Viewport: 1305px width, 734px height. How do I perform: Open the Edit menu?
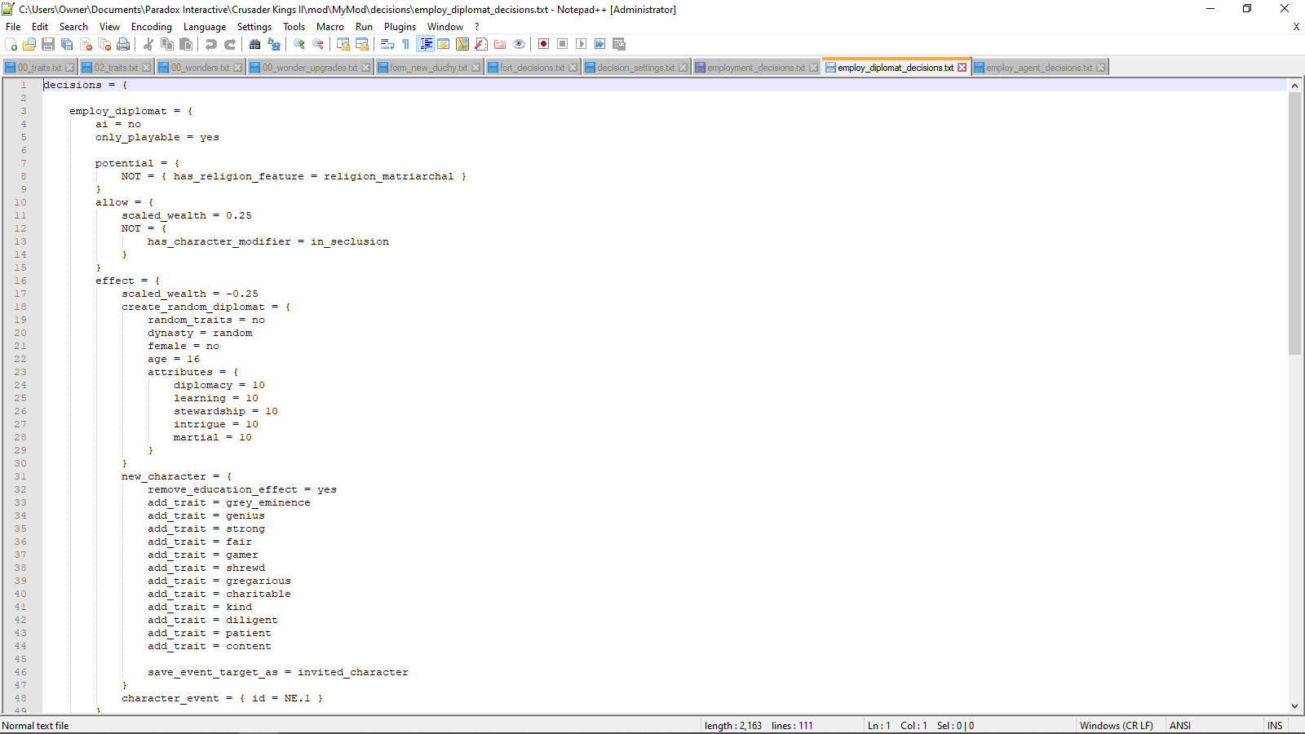(x=40, y=27)
